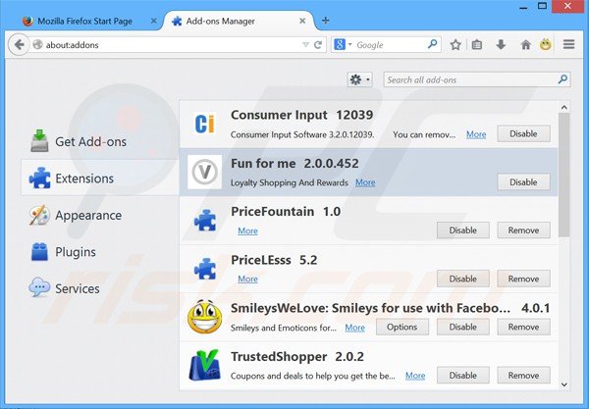Viewport: 589px width, 409px height.
Task: Remove the SmileysWeLove extension
Action: (523, 328)
